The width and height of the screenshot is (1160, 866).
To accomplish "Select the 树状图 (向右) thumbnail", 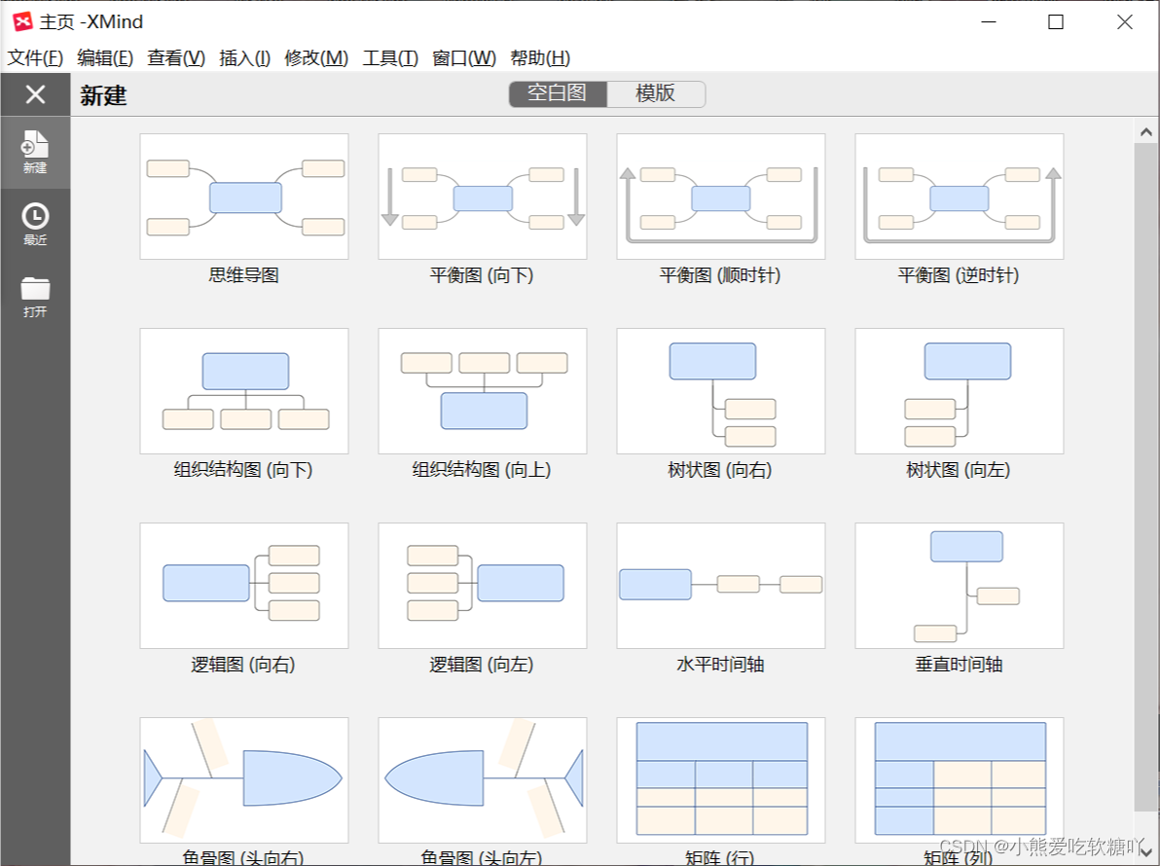I will [x=720, y=391].
